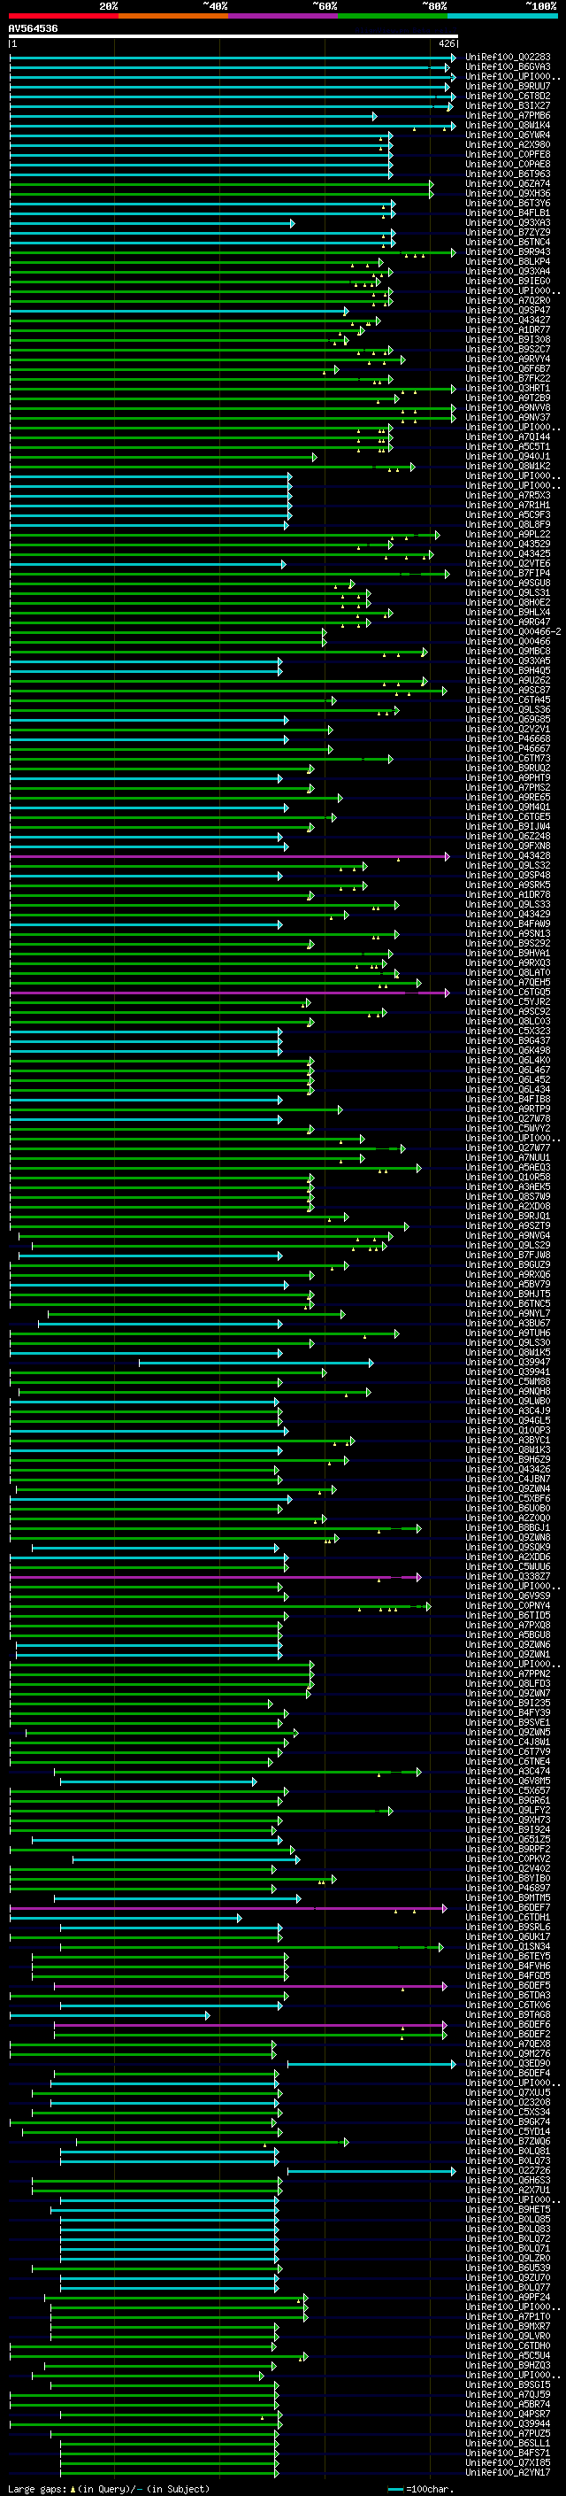The width and height of the screenshot is (566, 2496).
Task: Click the magenta alignment bar for Q43428
Action: coord(229,856)
